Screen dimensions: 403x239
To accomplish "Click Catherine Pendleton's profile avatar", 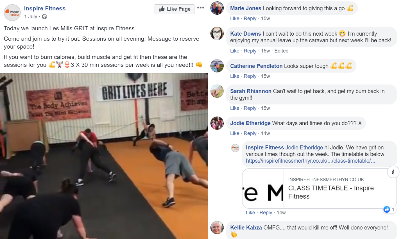I will pyautogui.click(x=217, y=66).
